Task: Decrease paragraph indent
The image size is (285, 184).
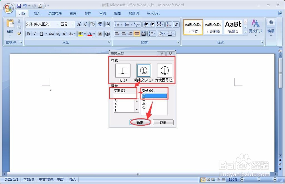Action: coord(146,24)
